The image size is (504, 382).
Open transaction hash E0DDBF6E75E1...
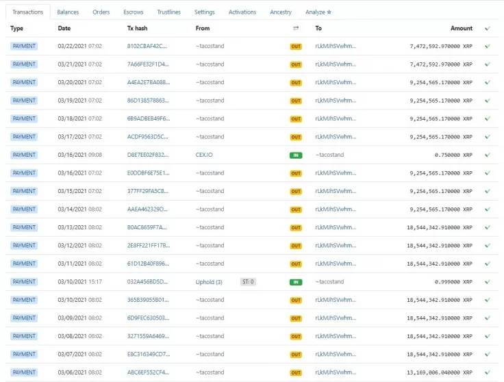pos(148,173)
